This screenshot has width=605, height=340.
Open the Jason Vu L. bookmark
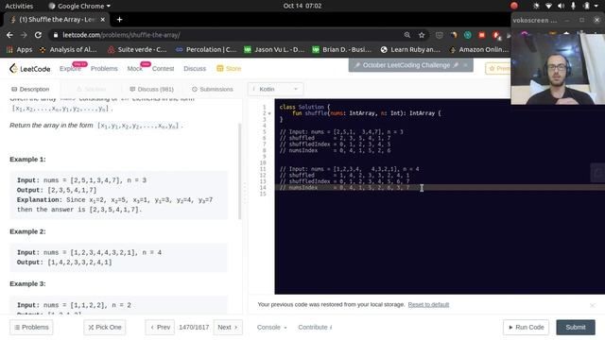[x=274, y=50]
